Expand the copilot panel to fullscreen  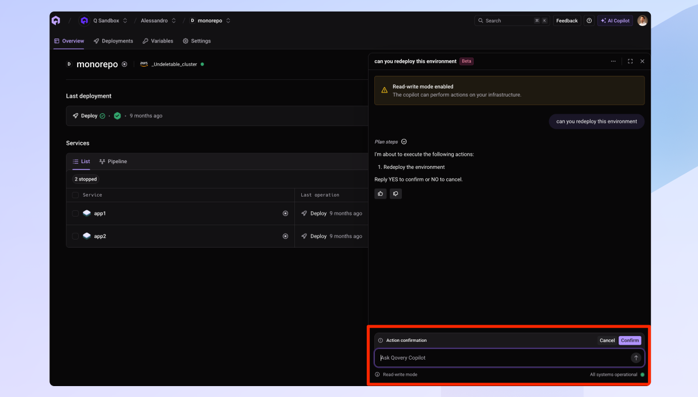(630, 61)
